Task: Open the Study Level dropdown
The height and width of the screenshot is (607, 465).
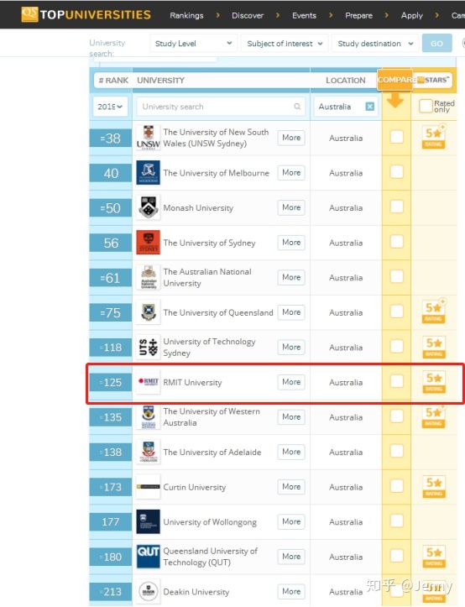Action: tap(194, 44)
